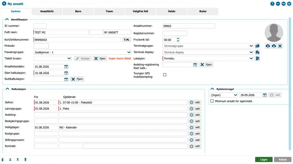The image size is (293, 164).
Task: Open the Sykdomsregel (Ingen) dropdown
Action: tap(224, 95)
